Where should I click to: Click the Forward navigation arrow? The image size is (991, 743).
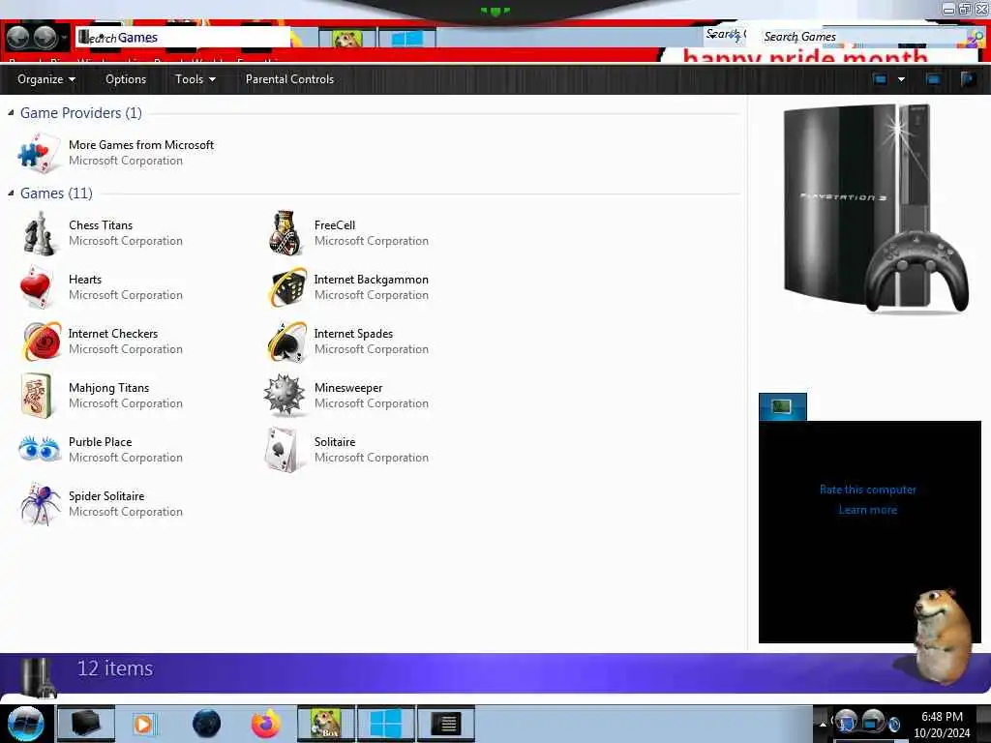(45, 38)
